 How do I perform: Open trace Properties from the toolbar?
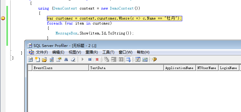[x=59, y=59]
